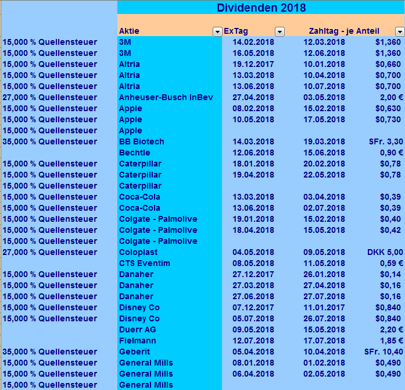Open the ExTag column filter dropdown
Viewport: 405px width, 390px height.
tap(279, 31)
